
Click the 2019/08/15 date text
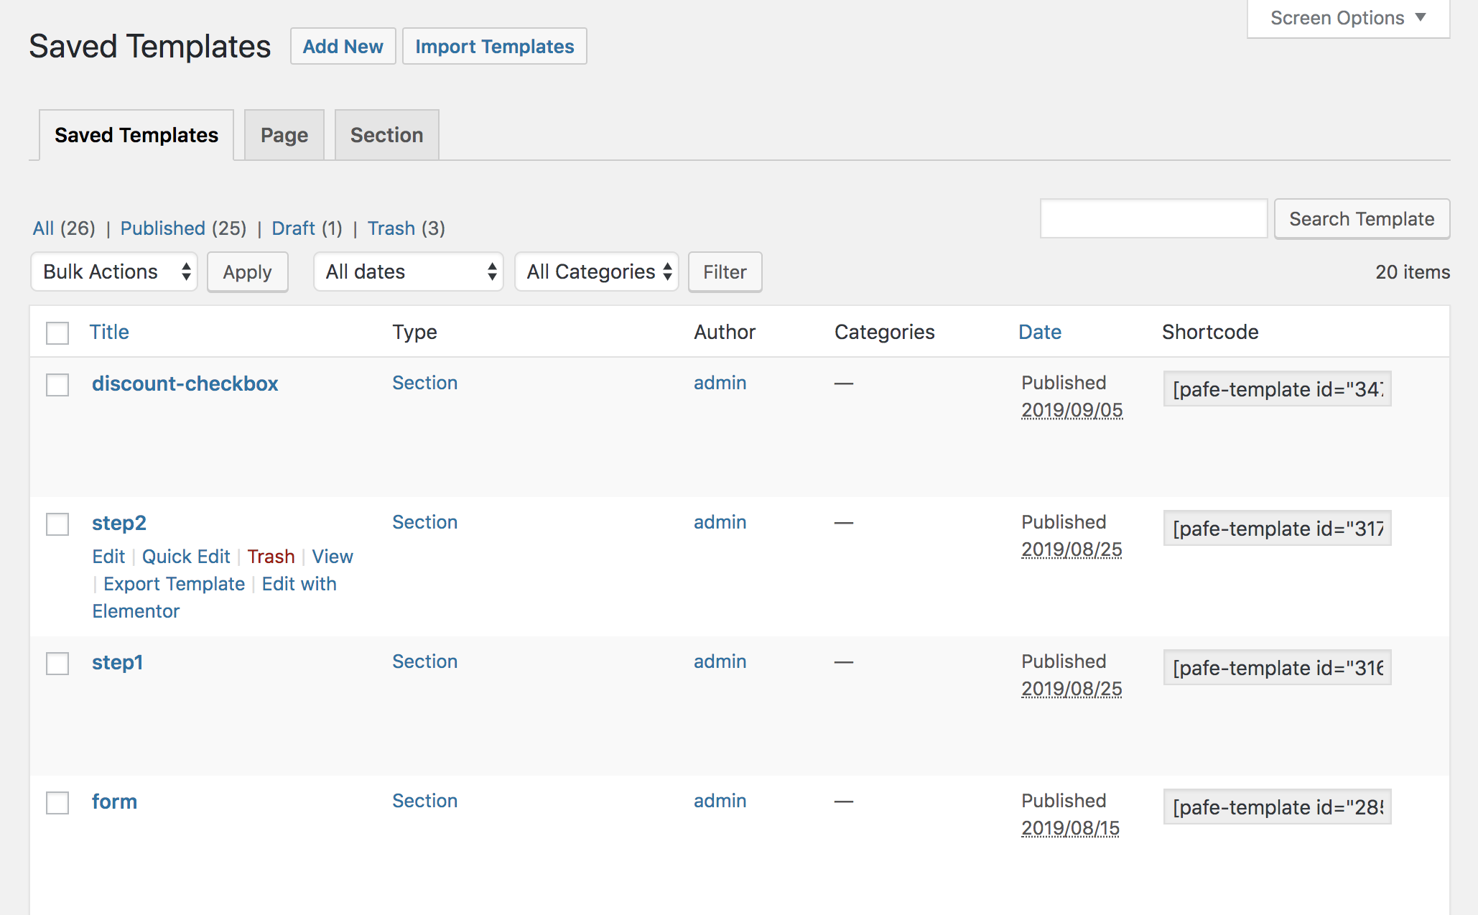pos(1070,828)
